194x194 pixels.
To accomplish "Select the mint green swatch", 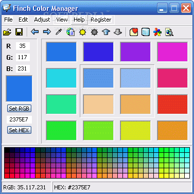I will coord(61,104).
